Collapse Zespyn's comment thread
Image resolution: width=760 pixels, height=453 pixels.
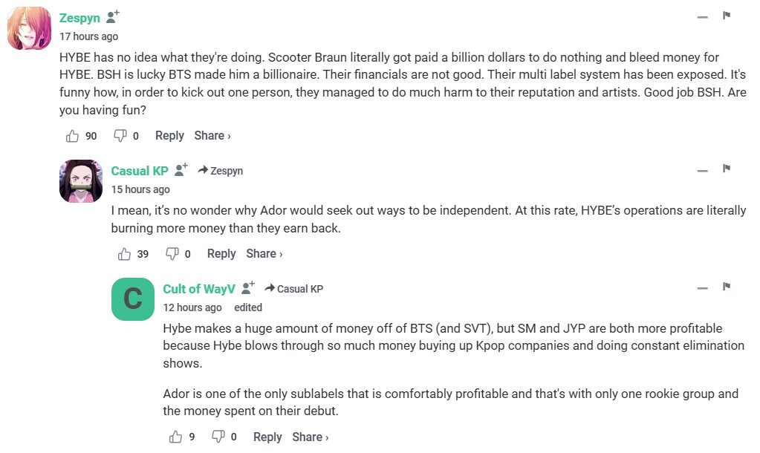[702, 17]
